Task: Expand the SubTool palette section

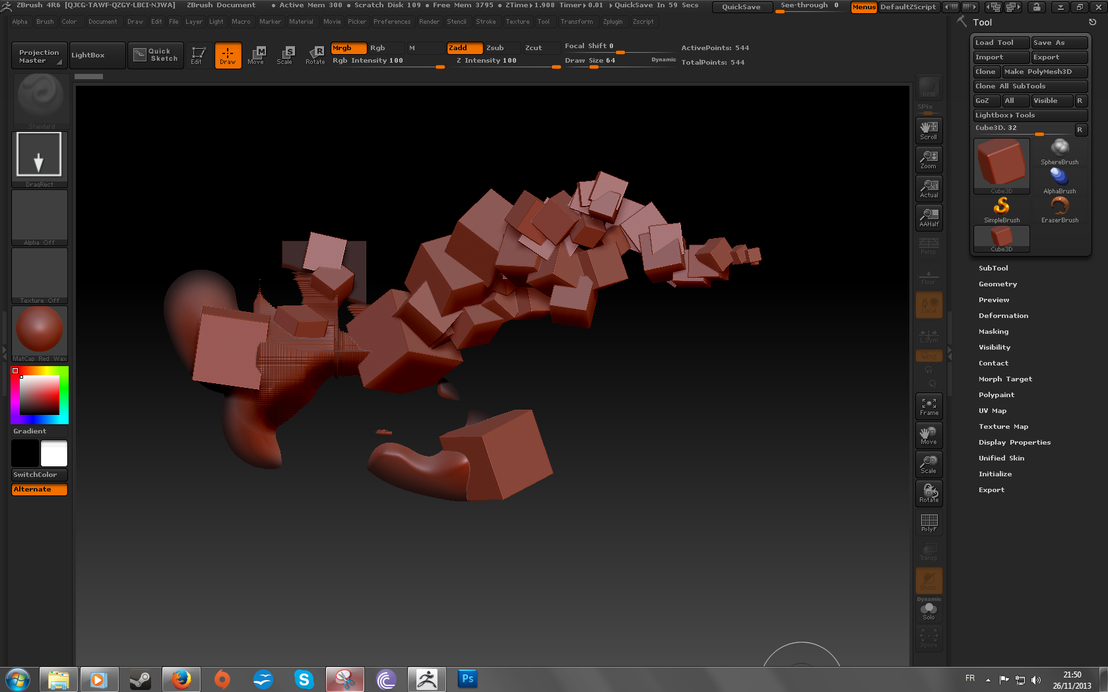Action: click(993, 268)
